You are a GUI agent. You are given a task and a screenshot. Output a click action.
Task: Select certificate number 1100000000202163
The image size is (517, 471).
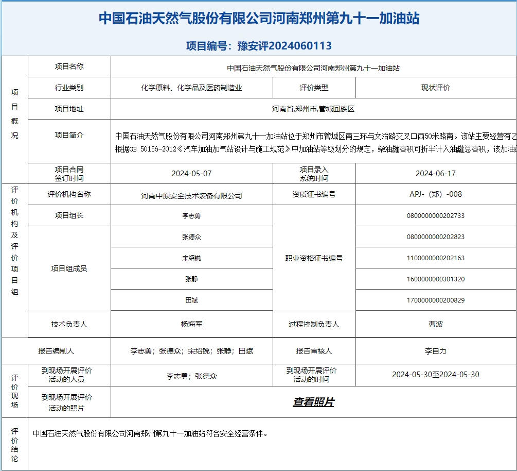[436, 258]
